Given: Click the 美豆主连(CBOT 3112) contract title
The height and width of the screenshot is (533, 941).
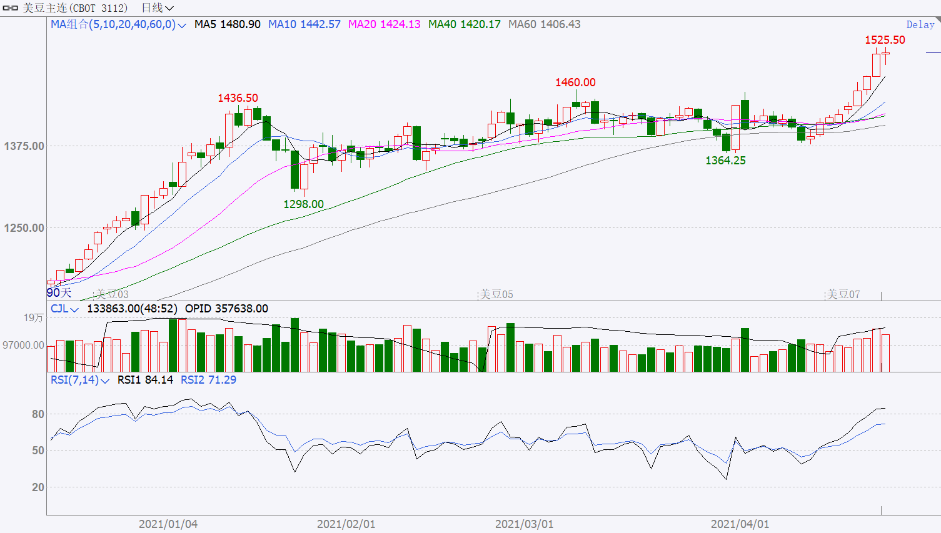Looking at the screenshot, I should click(75, 8).
